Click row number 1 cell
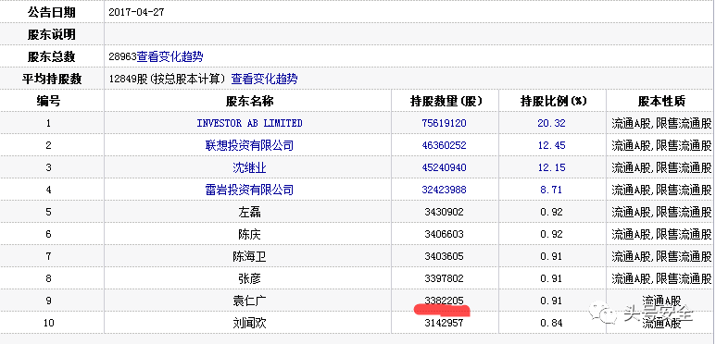The height and width of the screenshot is (344, 716). 52,123
